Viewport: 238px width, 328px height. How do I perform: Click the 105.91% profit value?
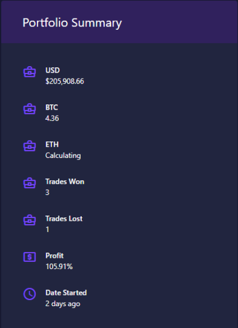pyautogui.click(x=59, y=266)
